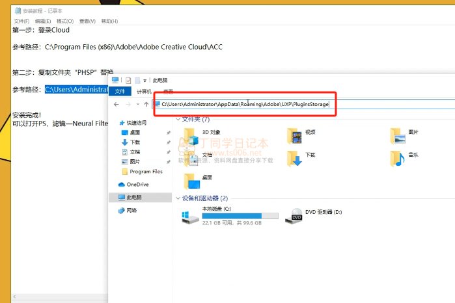Select the 本地磁盘 (C:) drive icon
The width and height of the screenshot is (455, 303).
[x=190, y=217]
